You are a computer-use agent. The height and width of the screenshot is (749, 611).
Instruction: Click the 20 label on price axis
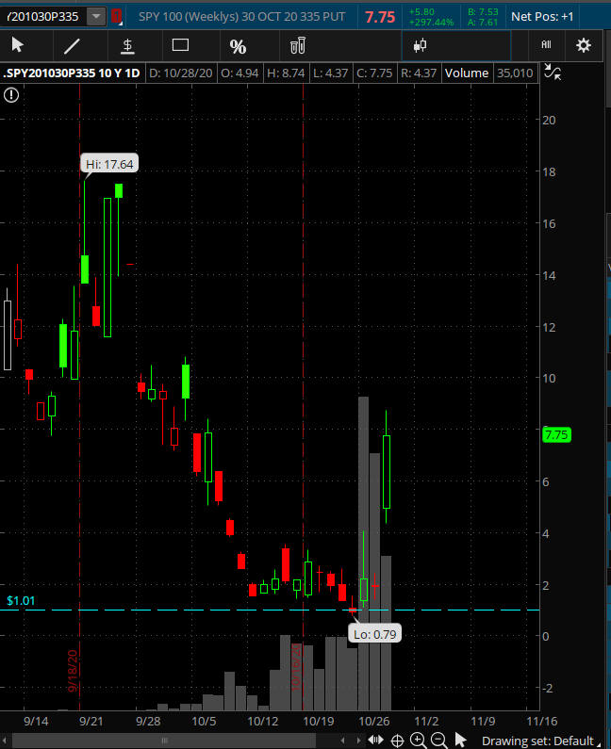(549, 120)
